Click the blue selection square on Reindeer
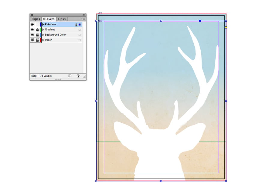 click(79, 25)
